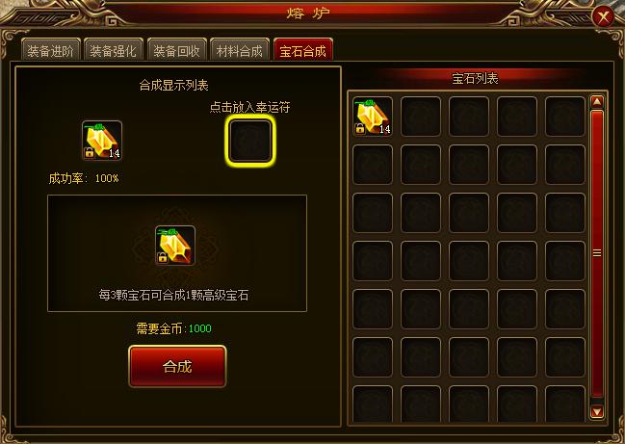The width and height of the screenshot is (625, 444).
Task: Click the gem icon in 合成显示列表
Action: click(102, 141)
